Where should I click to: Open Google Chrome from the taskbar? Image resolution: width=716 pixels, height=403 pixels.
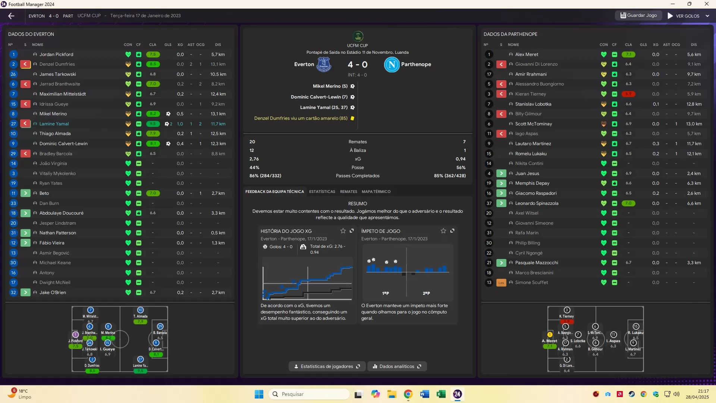pyautogui.click(x=408, y=394)
